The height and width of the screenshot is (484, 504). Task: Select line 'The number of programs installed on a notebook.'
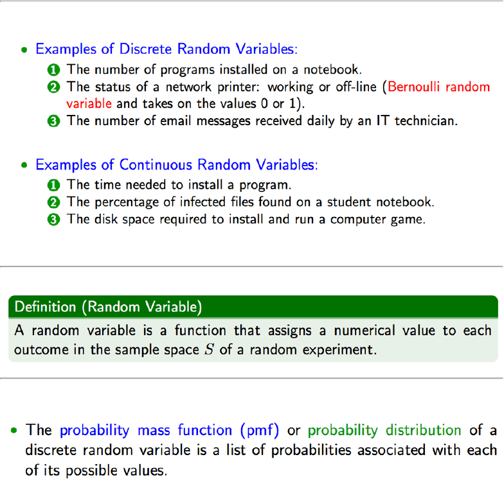pos(214,69)
